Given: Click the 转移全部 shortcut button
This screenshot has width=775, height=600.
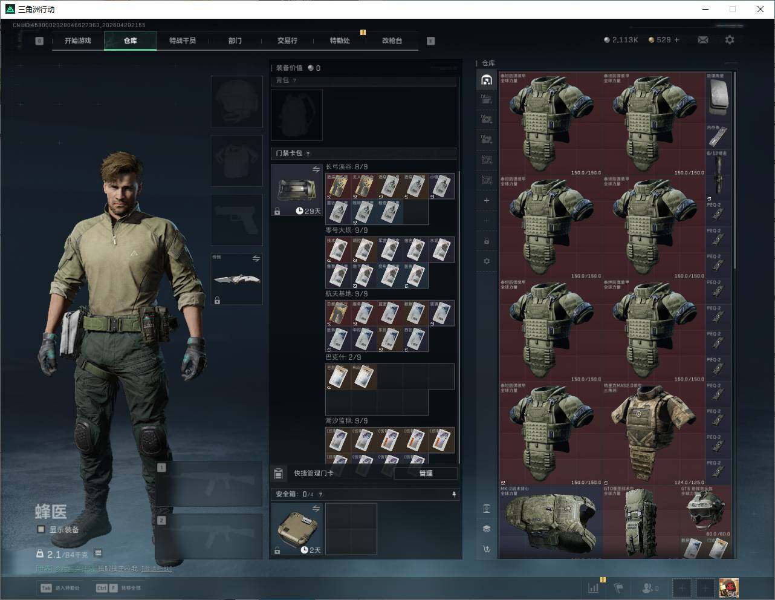Looking at the screenshot, I should pyautogui.click(x=118, y=588).
